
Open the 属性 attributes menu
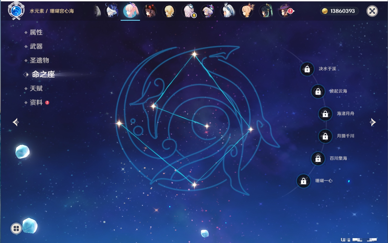pyautogui.click(x=36, y=32)
